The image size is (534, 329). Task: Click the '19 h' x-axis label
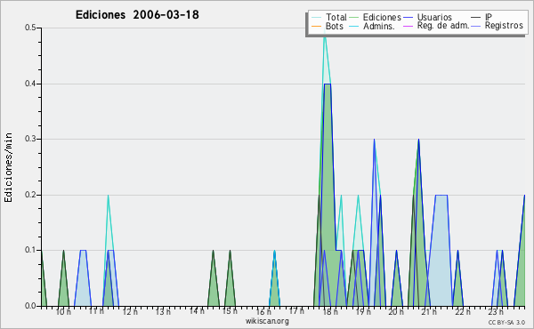click(363, 312)
